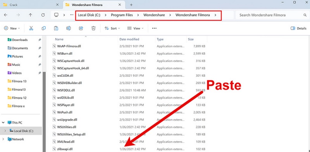Open the View dropdown menu
This screenshot has height=152, width=310.
(x=135, y=28)
